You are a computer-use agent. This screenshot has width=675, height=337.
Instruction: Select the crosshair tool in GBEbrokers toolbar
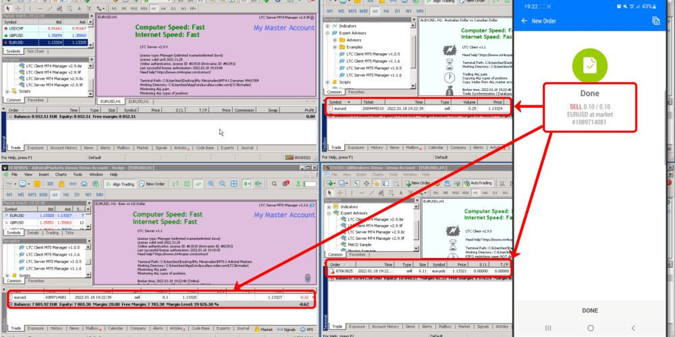click(340, 193)
